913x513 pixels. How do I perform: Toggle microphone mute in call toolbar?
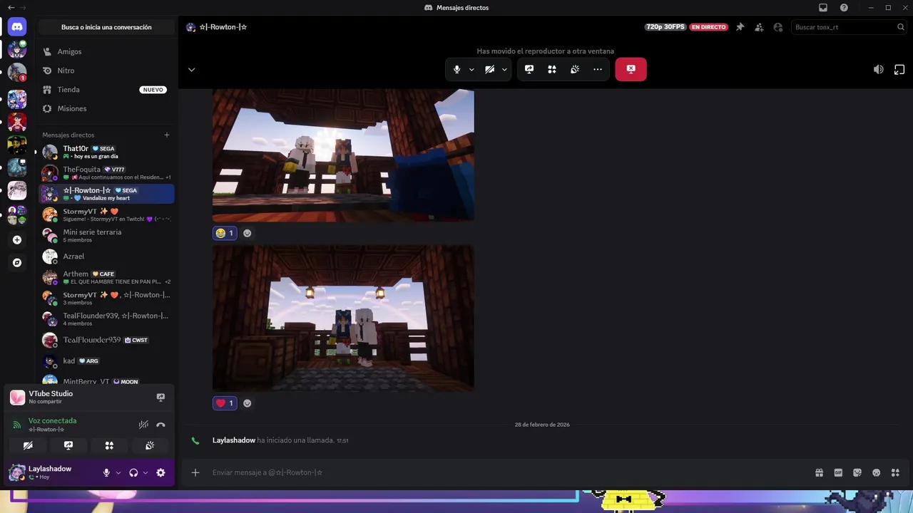coord(457,69)
